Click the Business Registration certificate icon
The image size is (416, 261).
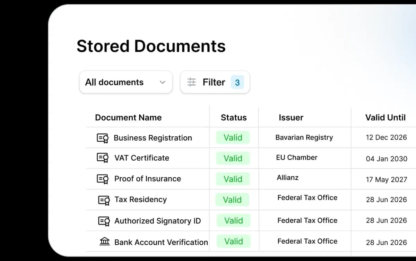[103, 138]
